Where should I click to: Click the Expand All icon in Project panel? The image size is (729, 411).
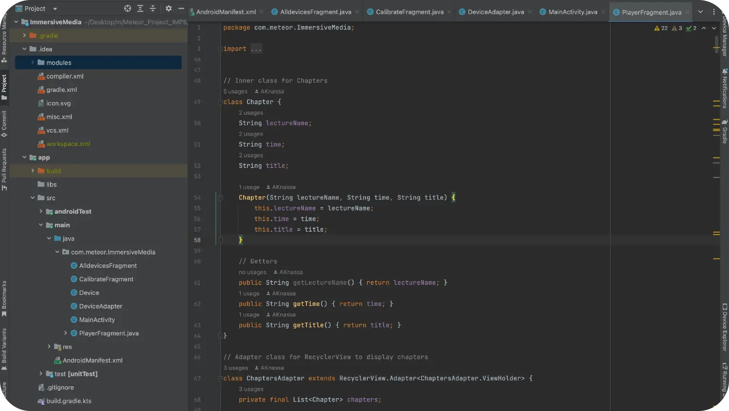pos(140,9)
